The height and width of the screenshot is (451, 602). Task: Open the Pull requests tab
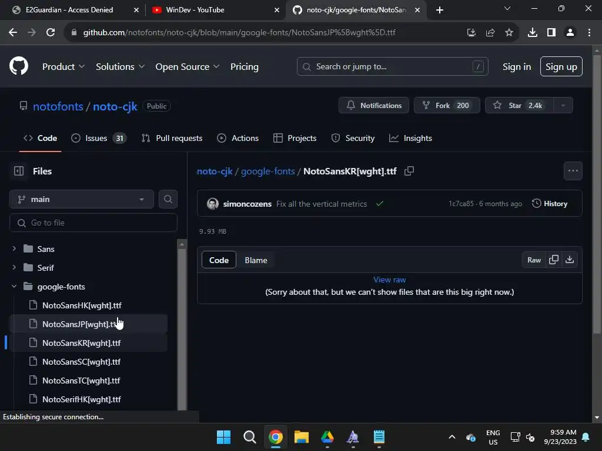pos(172,138)
